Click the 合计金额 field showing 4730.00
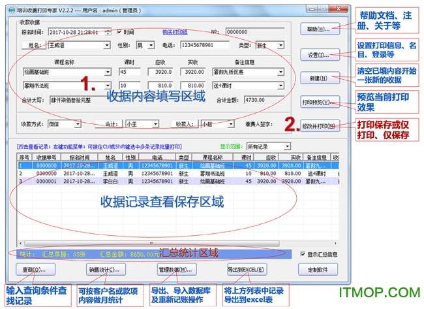 264,100
